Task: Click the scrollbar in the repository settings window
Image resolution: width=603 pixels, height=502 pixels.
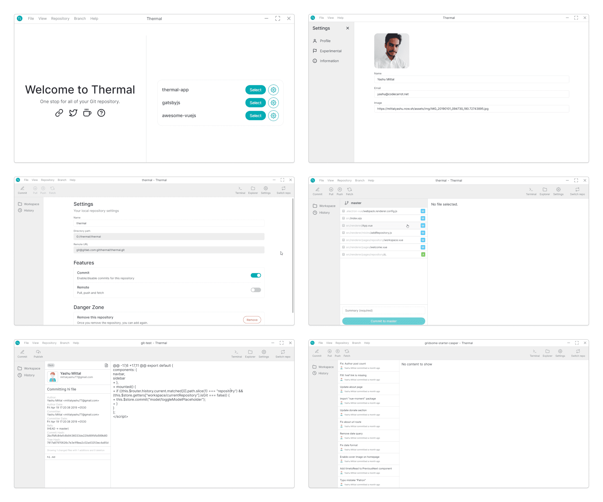Action: (x=293, y=255)
